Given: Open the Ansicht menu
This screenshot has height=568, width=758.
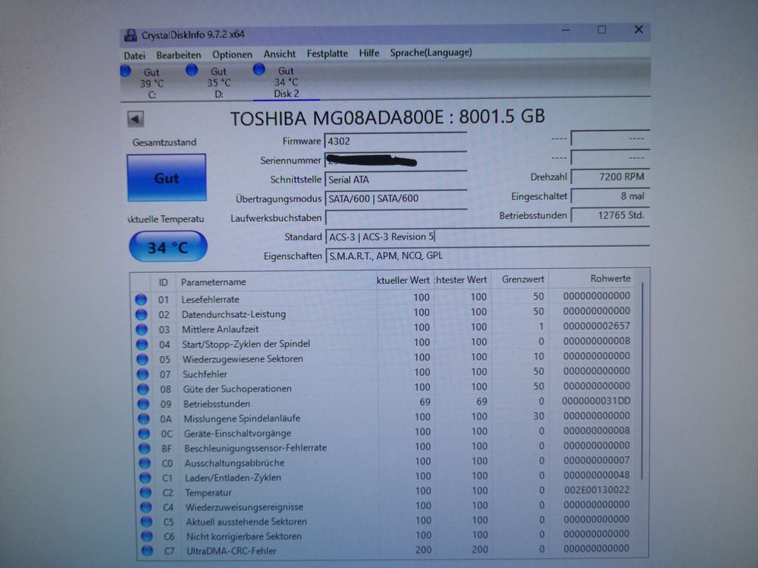Looking at the screenshot, I should pyautogui.click(x=280, y=54).
